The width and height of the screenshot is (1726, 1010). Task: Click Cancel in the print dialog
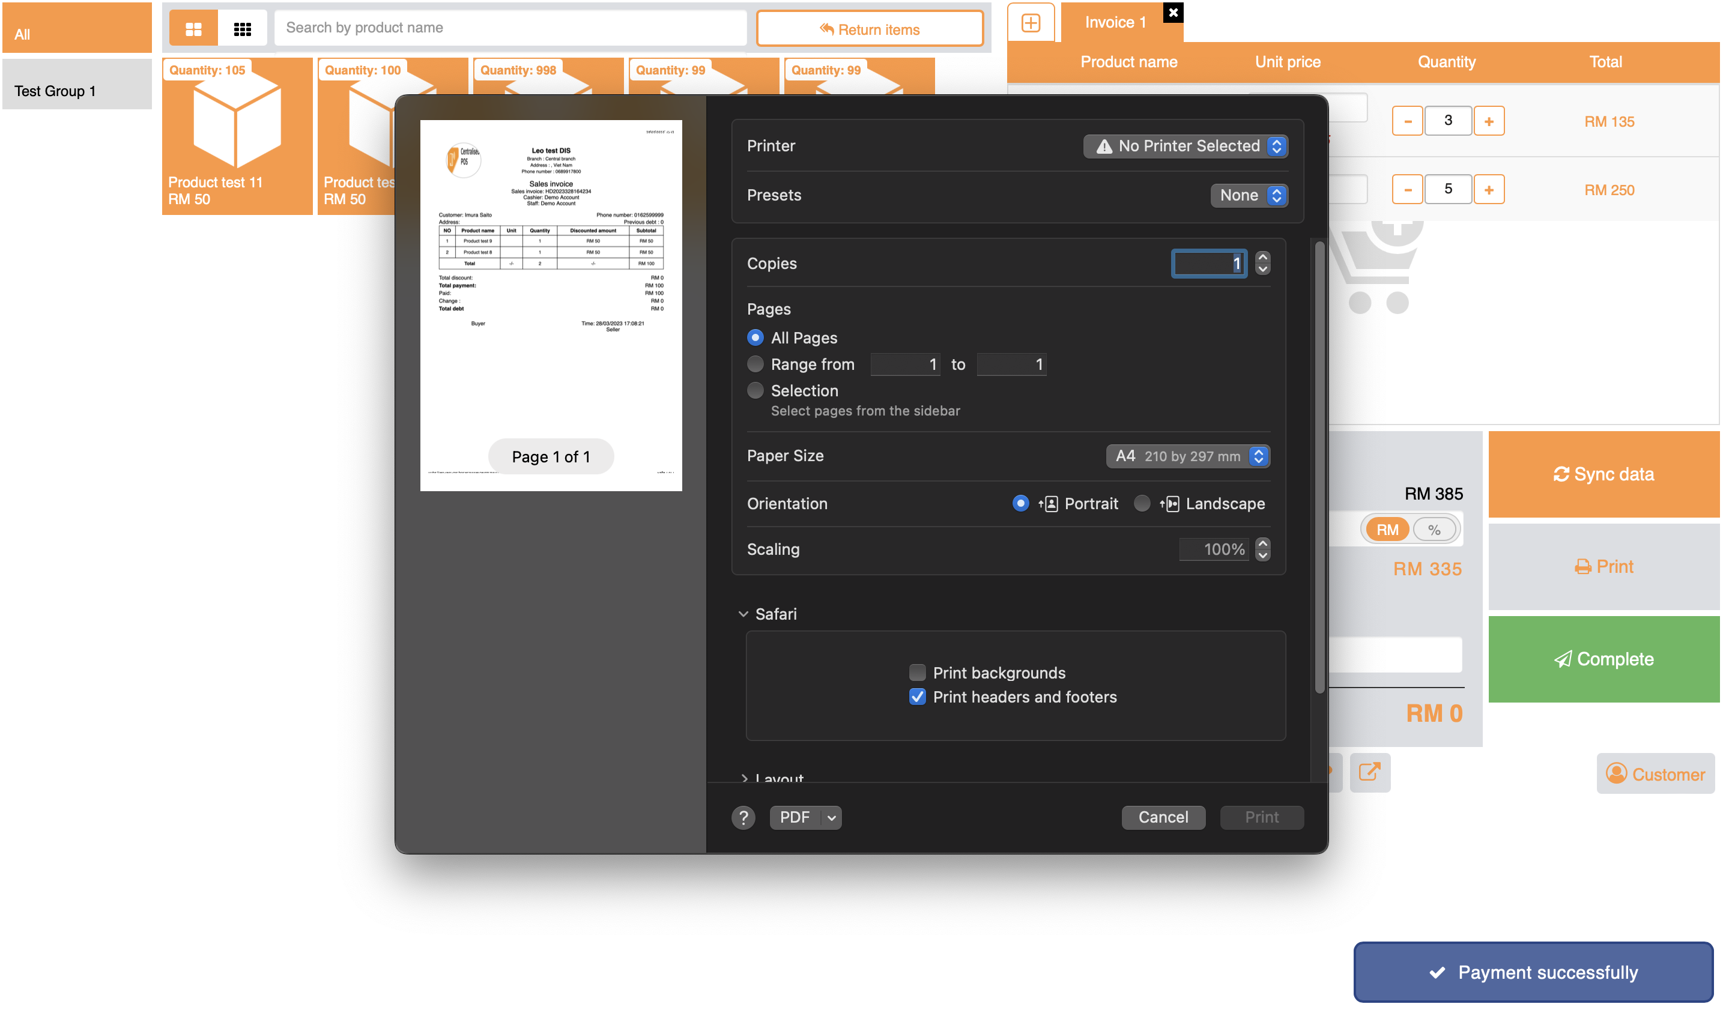coord(1163,817)
